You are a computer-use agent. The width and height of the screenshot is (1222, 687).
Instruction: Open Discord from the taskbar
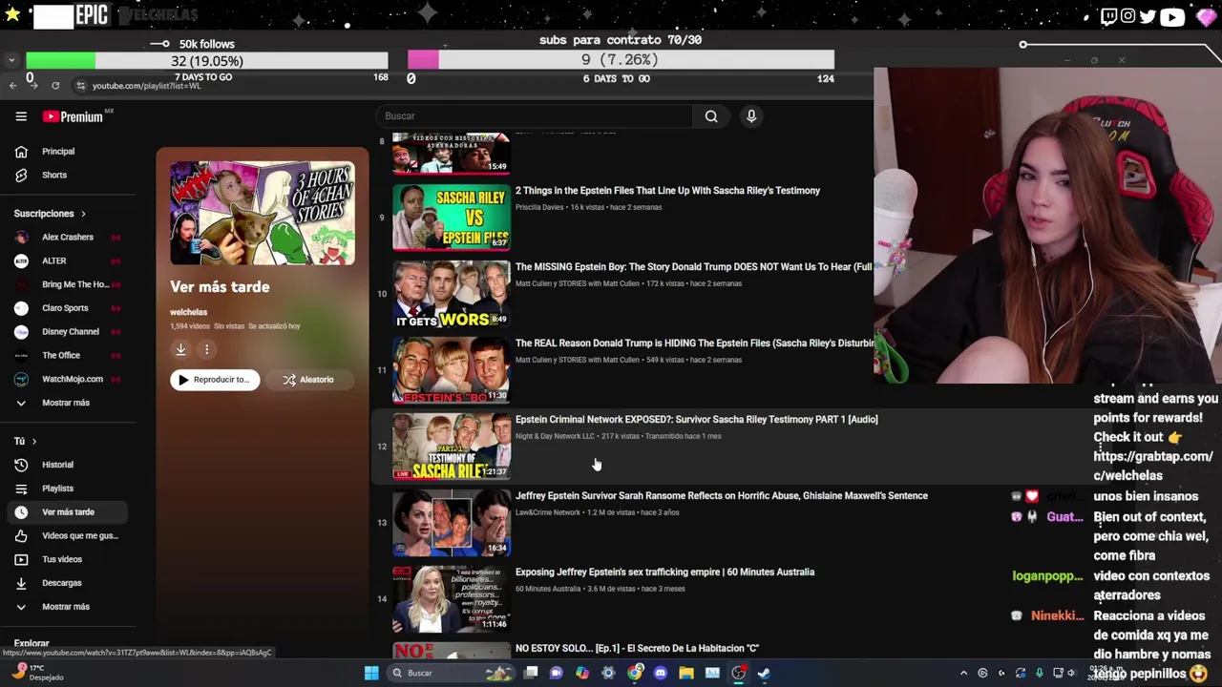[660, 673]
